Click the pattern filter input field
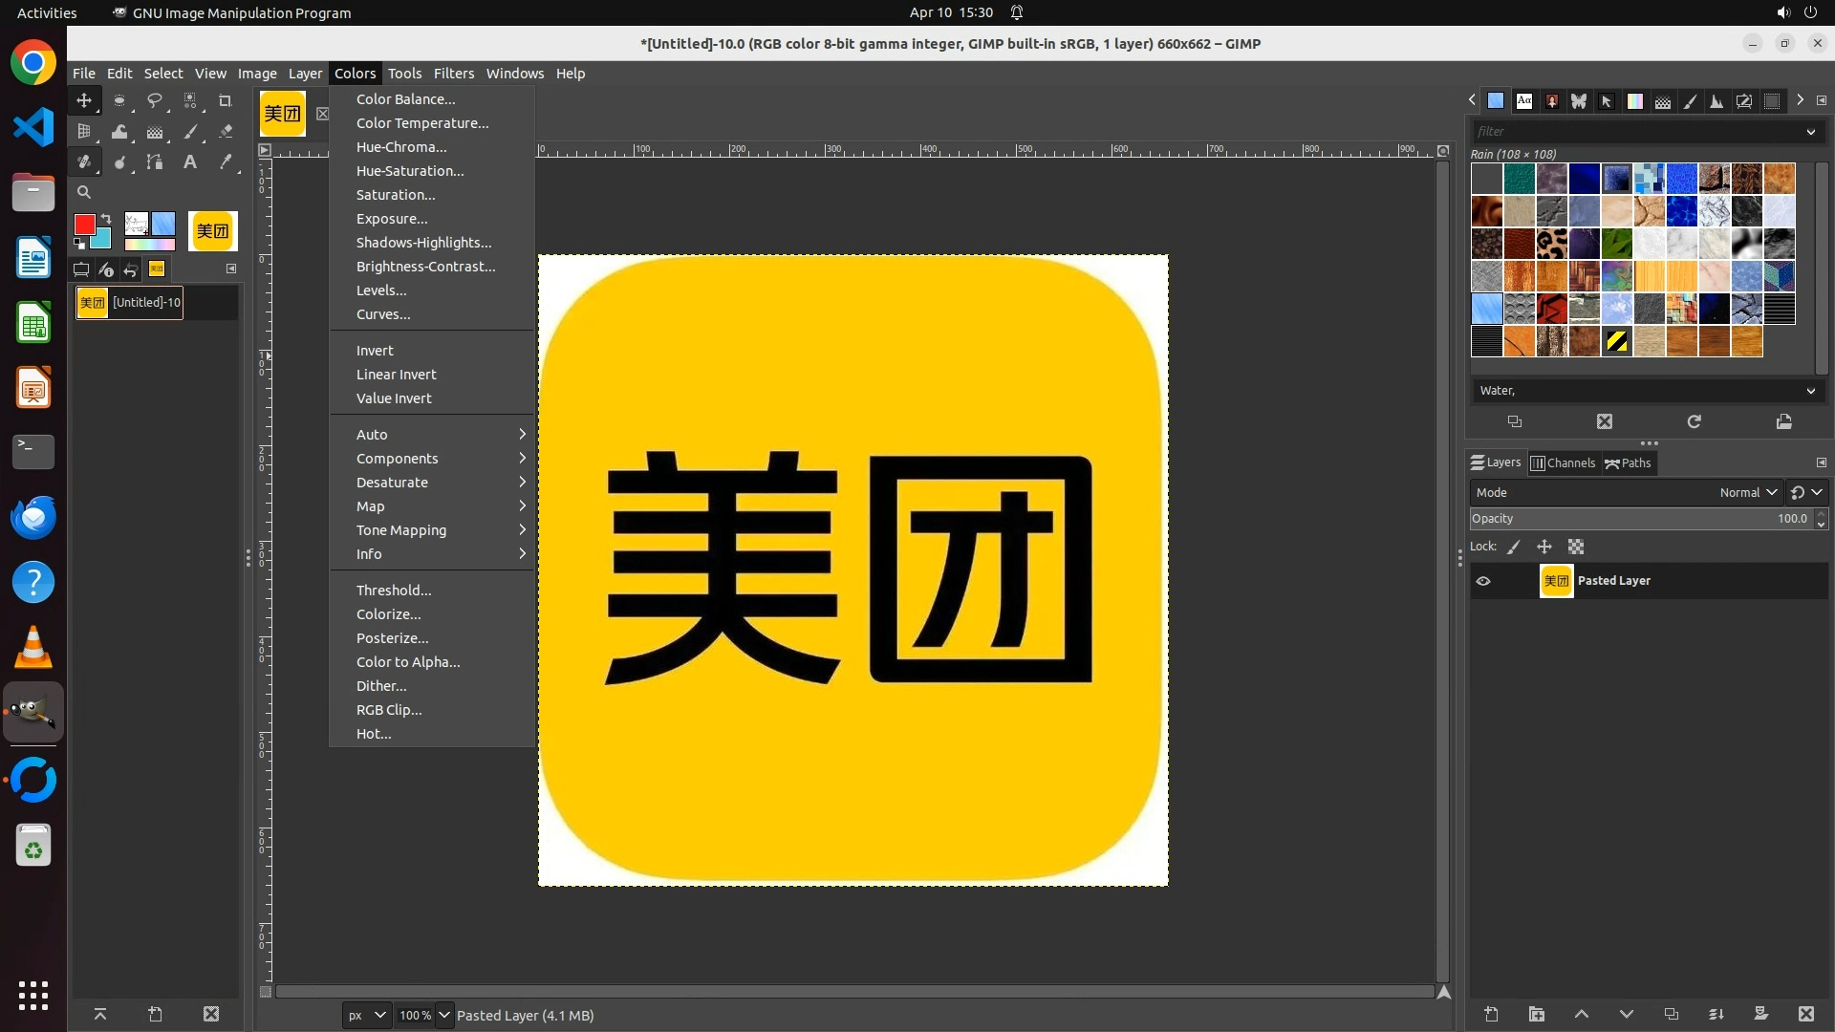This screenshot has height=1032, width=1835. click(1634, 132)
